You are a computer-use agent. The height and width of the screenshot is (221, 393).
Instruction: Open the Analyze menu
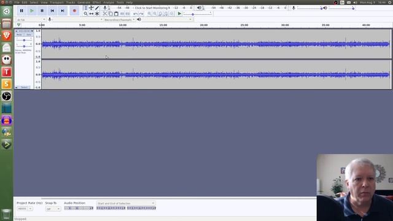click(109, 2)
